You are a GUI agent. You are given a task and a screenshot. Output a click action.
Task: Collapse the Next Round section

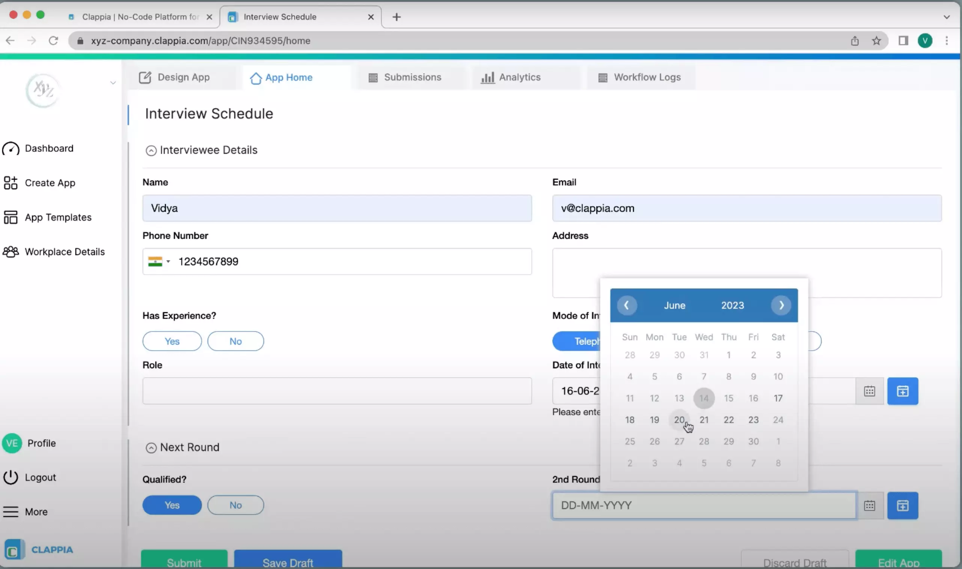pyautogui.click(x=151, y=447)
